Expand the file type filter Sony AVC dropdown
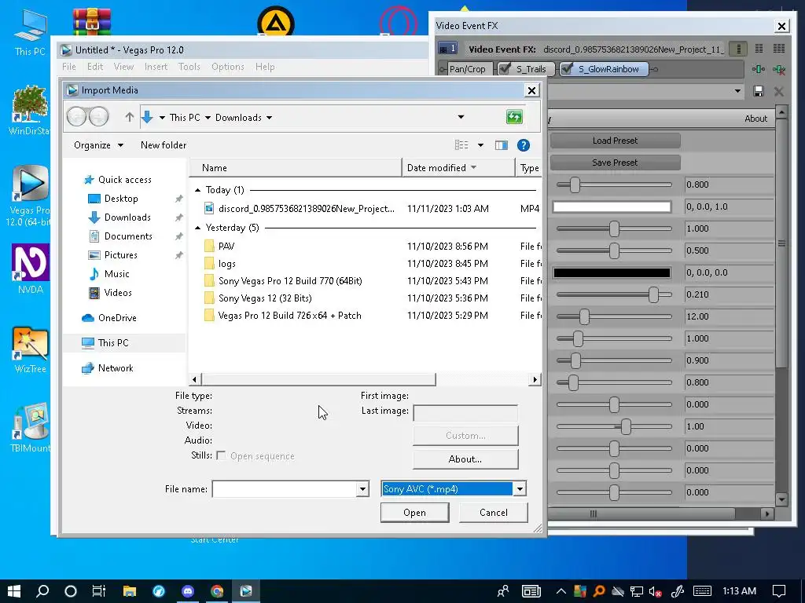This screenshot has width=805, height=603. [520, 489]
